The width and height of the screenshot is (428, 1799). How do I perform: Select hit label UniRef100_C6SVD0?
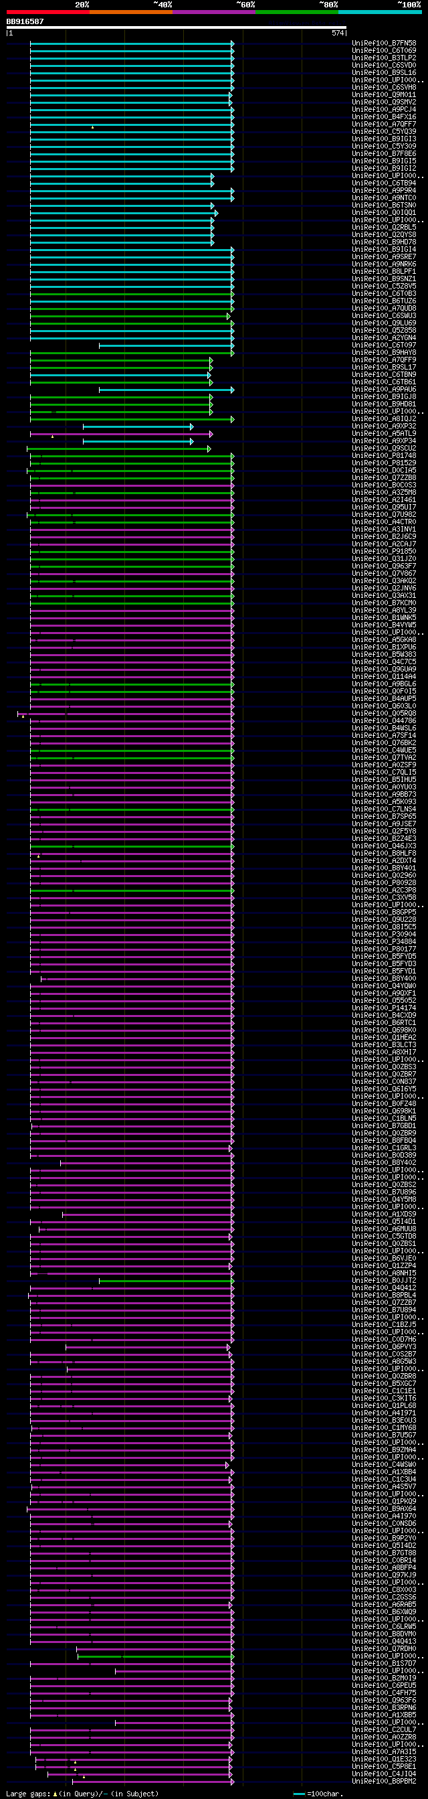coord(384,65)
